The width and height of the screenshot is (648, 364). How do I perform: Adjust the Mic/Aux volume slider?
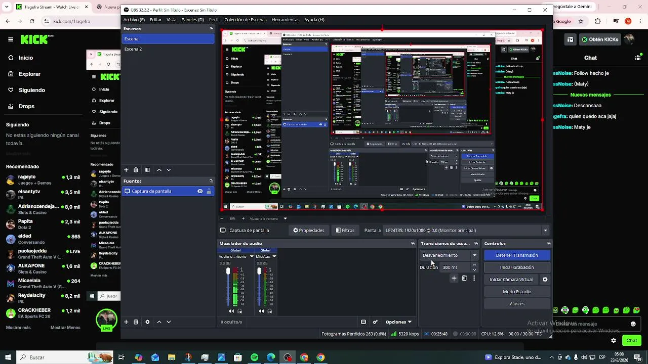click(259, 286)
